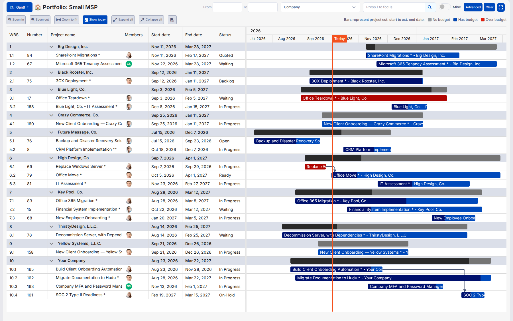Click member avatar for Office Teardown
513x321 pixels.
(129, 98)
